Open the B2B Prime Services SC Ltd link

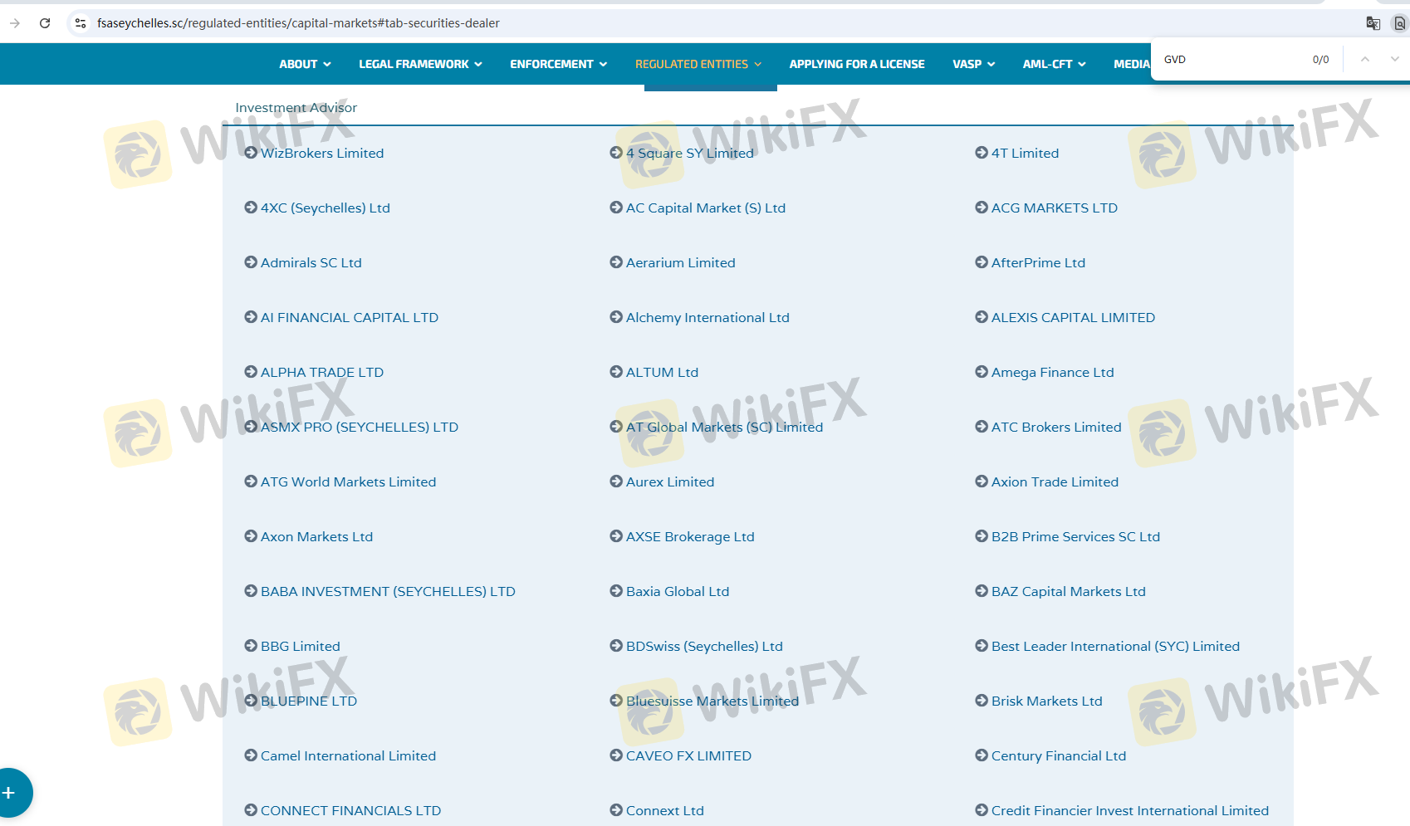[x=1075, y=536]
